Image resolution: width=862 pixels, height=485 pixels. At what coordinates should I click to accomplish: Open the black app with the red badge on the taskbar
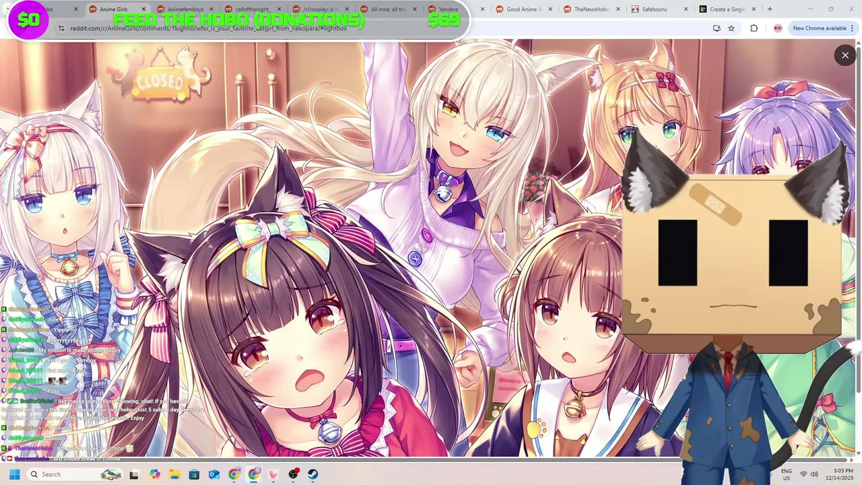pyautogui.click(x=294, y=474)
